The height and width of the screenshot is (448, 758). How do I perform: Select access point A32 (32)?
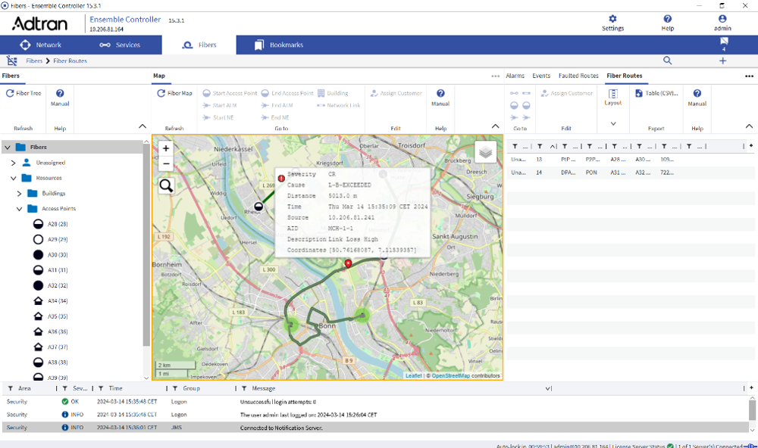pos(50,286)
